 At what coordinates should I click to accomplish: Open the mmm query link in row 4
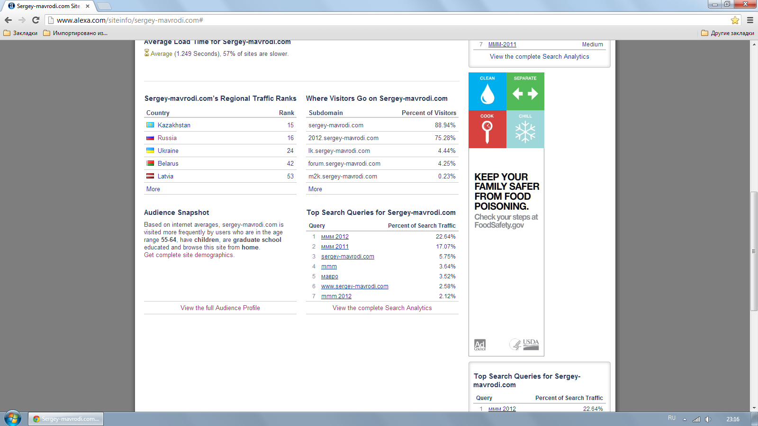pyautogui.click(x=329, y=266)
